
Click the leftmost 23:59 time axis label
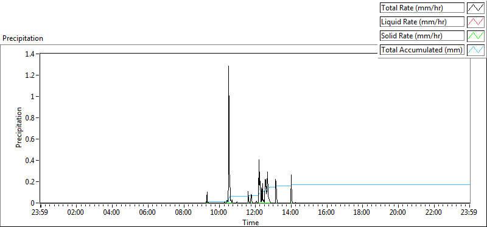tap(40, 212)
